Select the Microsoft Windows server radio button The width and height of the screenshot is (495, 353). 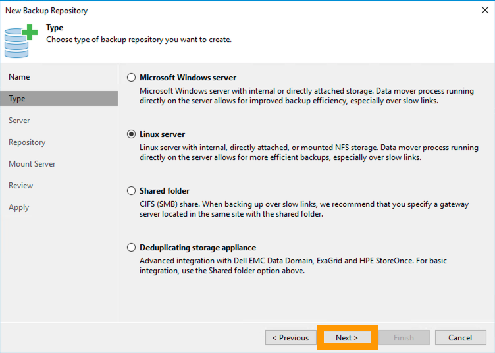[x=132, y=78]
